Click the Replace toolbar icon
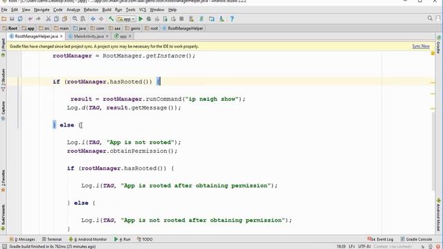This screenshot has height=249, width=443. pyautogui.click(x=83, y=19)
